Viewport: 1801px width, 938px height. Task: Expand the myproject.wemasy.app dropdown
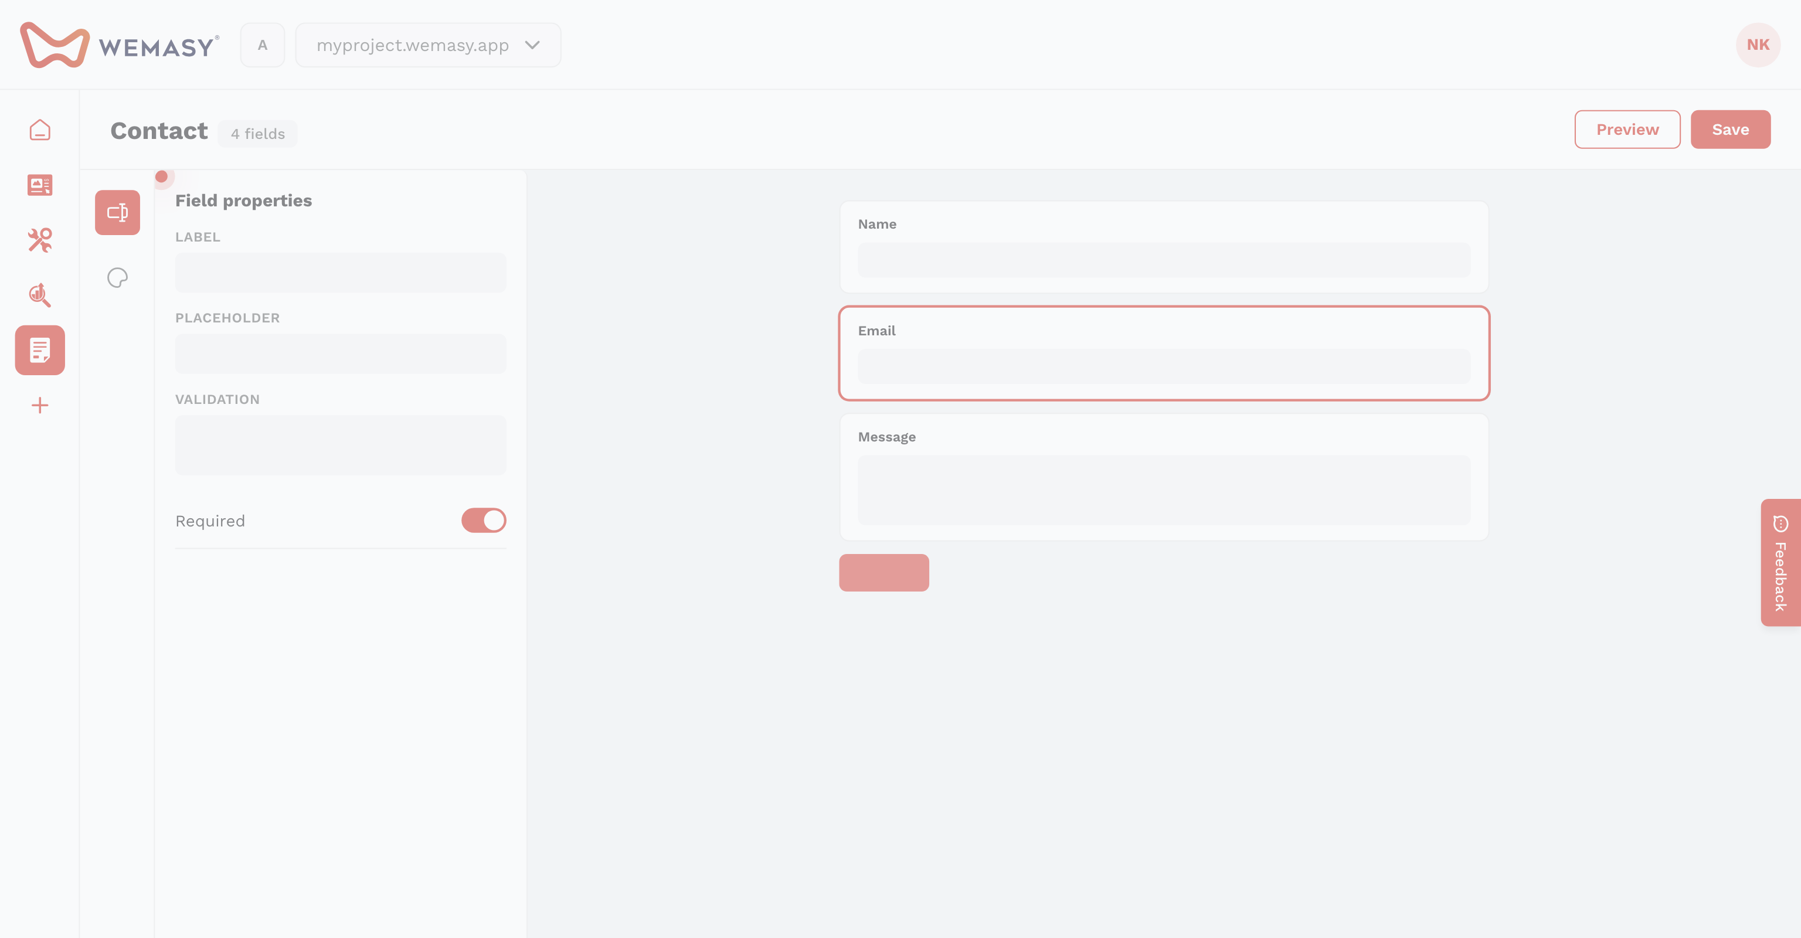point(428,45)
